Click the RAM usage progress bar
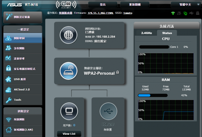Viewport: 202px width, 137px height. [x=153, y=95]
